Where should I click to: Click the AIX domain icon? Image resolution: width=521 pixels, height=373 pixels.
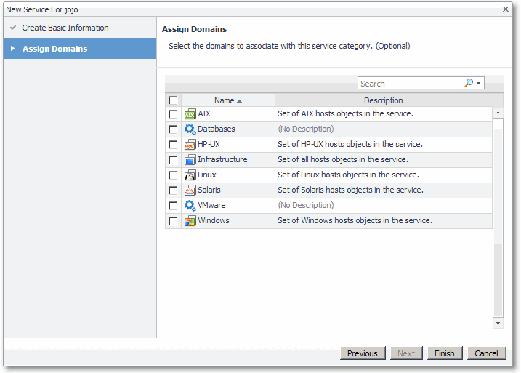[x=190, y=114]
